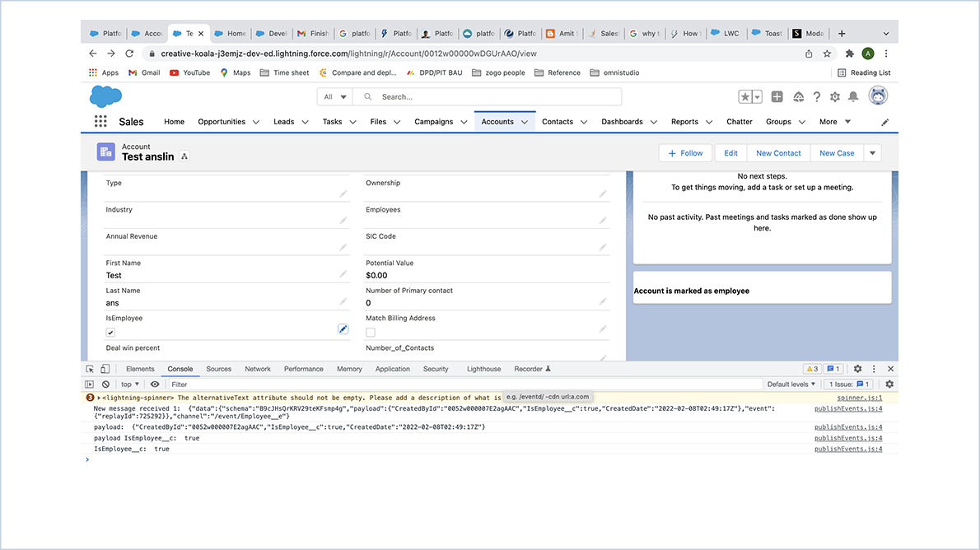Image resolution: width=980 pixels, height=550 pixels.
Task: Open Salesforce Help via the question mark
Action: coord(816,96)
